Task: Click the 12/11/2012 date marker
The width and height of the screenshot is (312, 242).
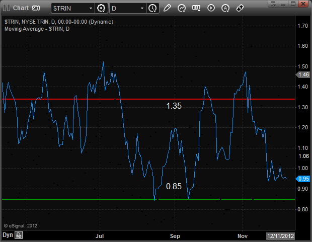Action: coord(281,236)
